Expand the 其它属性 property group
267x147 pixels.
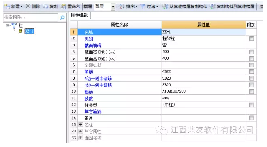point(81,131)
